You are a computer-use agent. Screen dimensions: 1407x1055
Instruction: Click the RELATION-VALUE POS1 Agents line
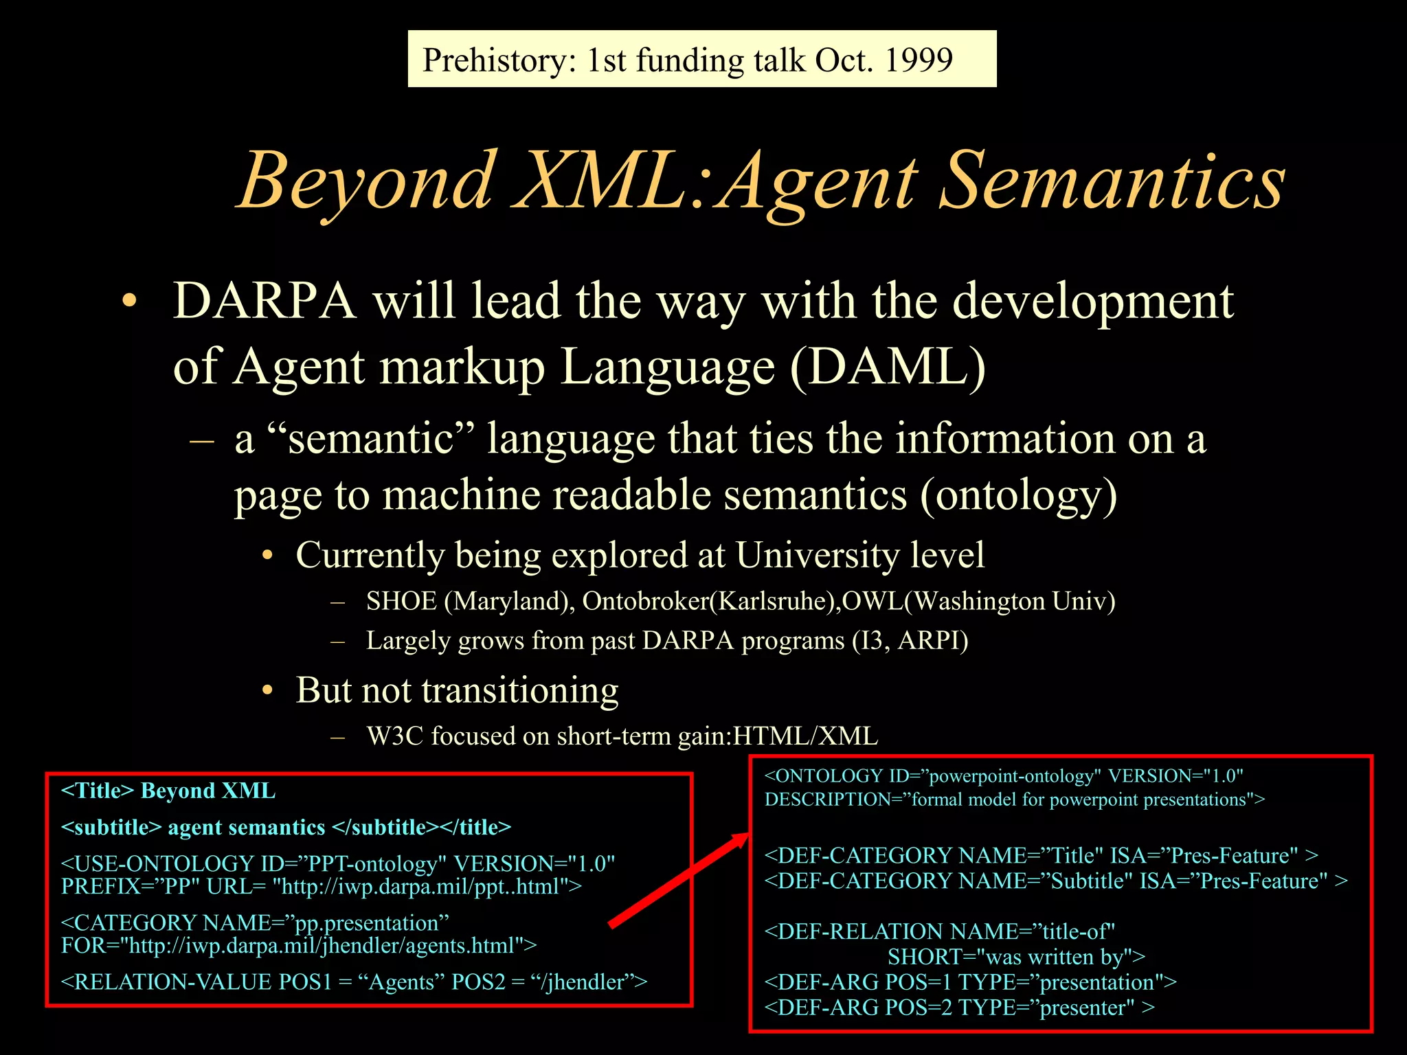pos(354,982)
